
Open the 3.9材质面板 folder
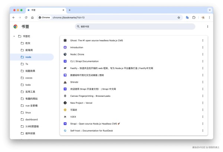point(30,126)
